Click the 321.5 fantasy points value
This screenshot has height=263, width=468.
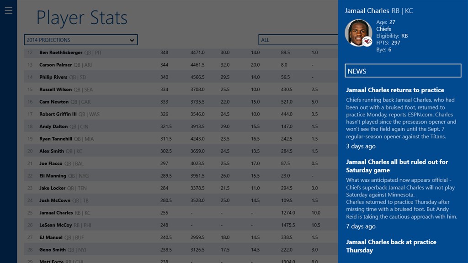[x=166, y=126]
